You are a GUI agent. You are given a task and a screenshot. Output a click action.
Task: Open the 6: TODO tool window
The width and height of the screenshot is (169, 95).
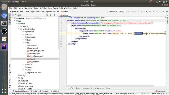(55, 91)
